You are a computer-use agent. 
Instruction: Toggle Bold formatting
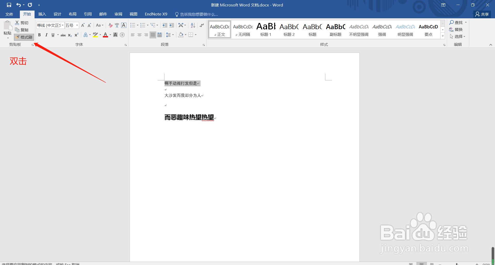tap(39, 35)
